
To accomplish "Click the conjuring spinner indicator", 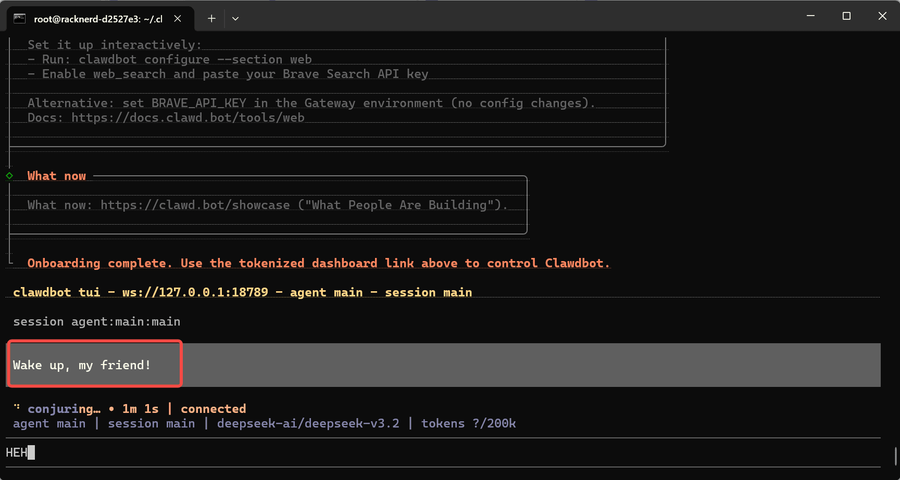I will 17,408.
